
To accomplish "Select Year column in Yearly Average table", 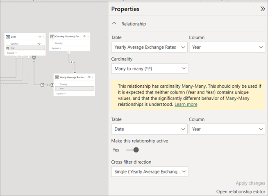I will (x=74, y=88).
